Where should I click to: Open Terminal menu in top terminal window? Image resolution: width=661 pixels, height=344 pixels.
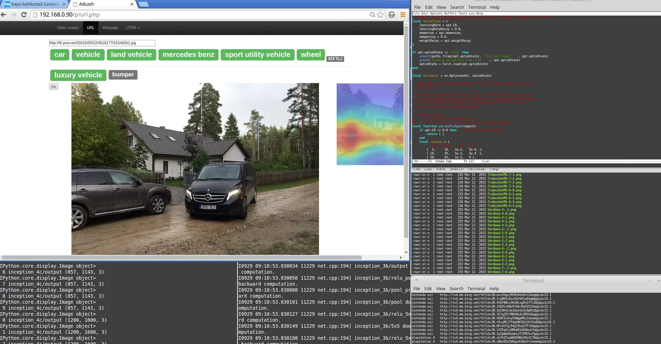[x=477, y=7]
